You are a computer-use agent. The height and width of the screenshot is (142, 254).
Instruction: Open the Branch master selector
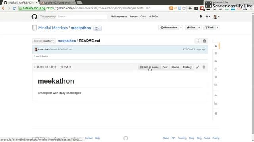pos(44,41)
